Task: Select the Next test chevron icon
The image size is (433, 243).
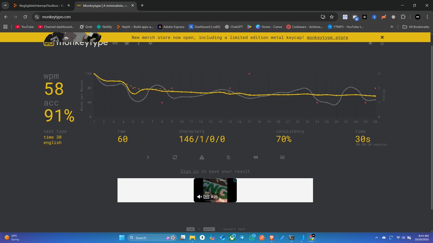Action: tap(148, 157)
